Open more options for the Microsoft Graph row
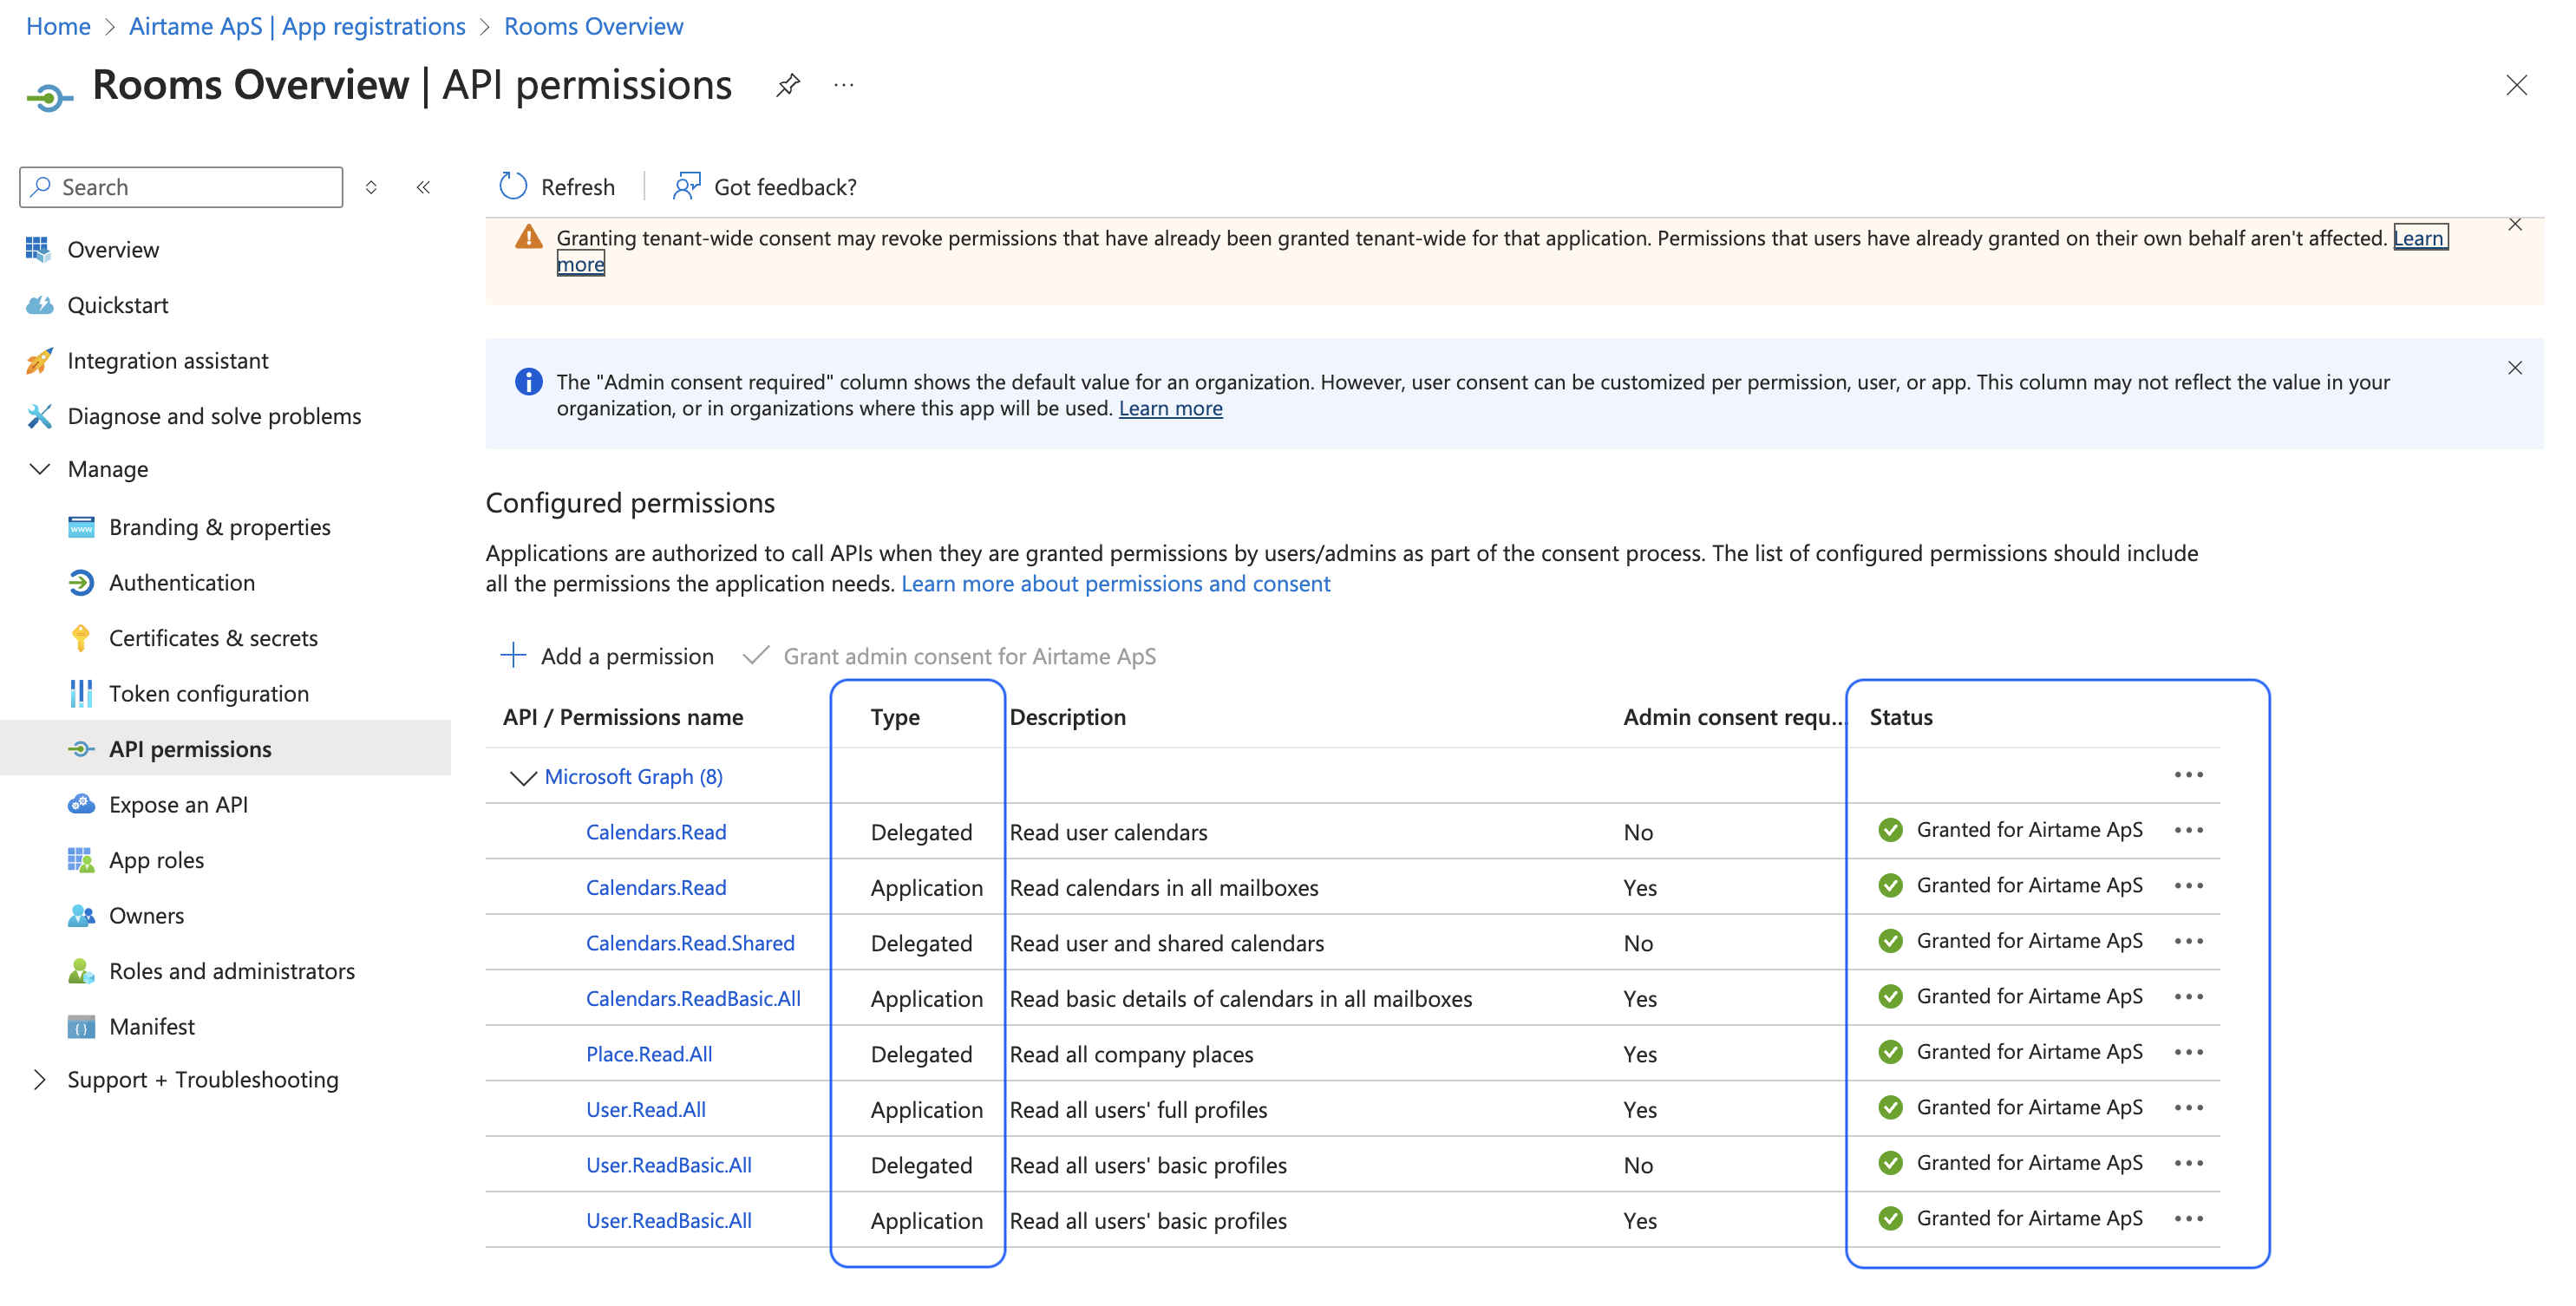The image size is (2576, 1306). tap(2188, 775)
